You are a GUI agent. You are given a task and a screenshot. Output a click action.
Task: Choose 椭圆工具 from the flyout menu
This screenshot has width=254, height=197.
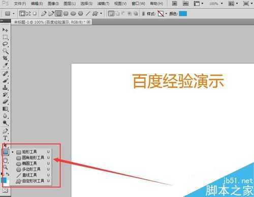coord(31,163)
